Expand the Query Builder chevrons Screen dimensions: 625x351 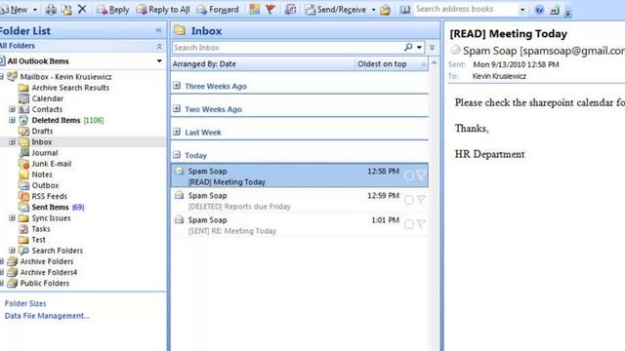coord(432,48)
